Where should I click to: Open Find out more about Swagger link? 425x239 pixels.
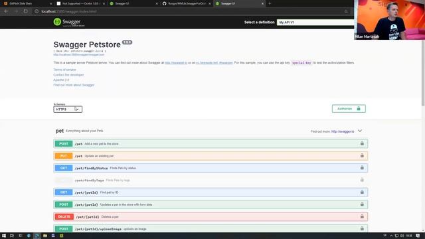pyautogui.click(x=74, y=85)
